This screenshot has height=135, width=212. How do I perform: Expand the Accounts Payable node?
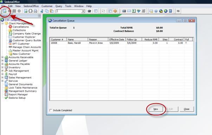[2, 64]
